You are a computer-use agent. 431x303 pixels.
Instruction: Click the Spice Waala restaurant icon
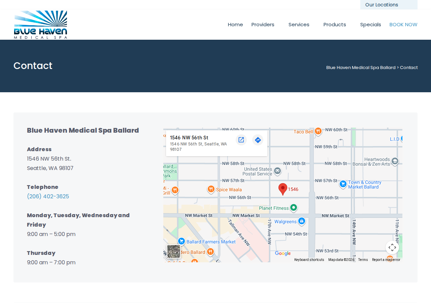point(211,189)
